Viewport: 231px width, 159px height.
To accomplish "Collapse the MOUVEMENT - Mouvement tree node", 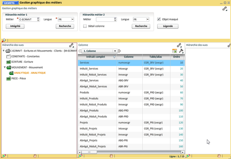I will click(x=4, y=67).
